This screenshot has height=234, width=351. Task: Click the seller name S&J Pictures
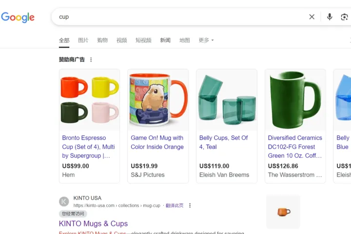click(148, 175)
